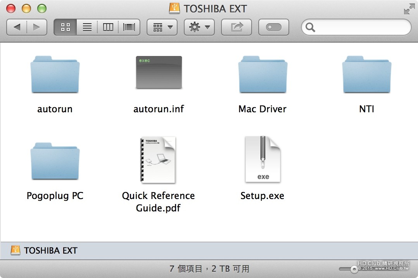The height and width of the screenshot is (278, 418).
Task: Go back with the left arrow button
Action: pyautogui.click(x=17, y=27)
